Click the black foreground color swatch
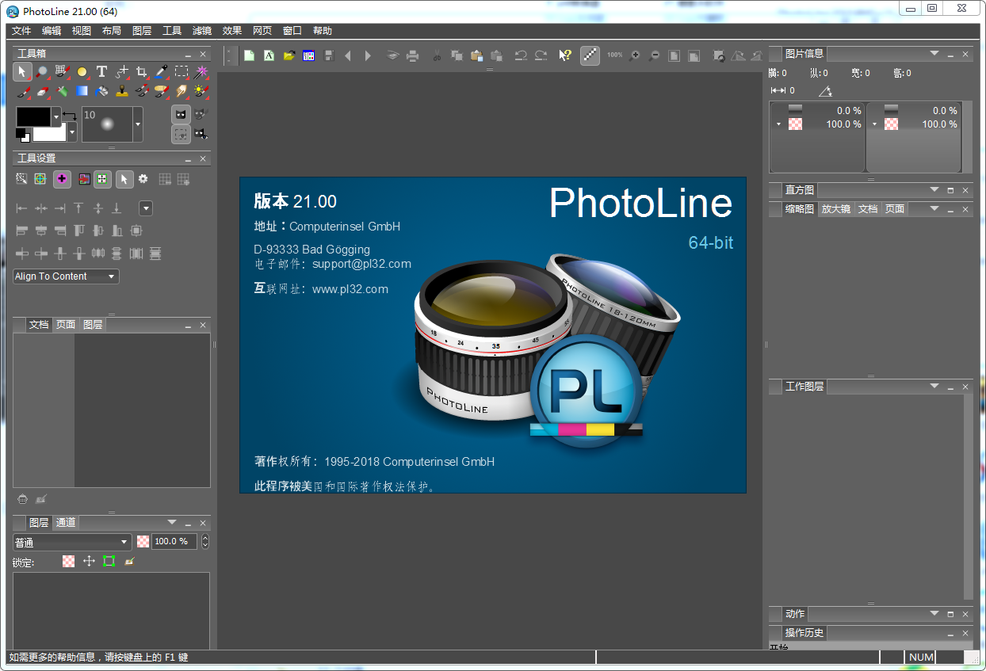 (33, 117)
